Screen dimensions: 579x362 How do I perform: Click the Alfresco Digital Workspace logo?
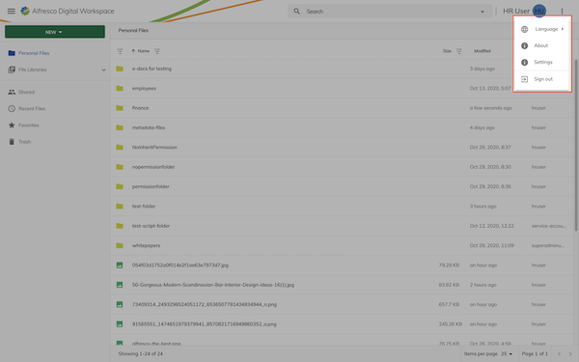click(x=25, y=11)
